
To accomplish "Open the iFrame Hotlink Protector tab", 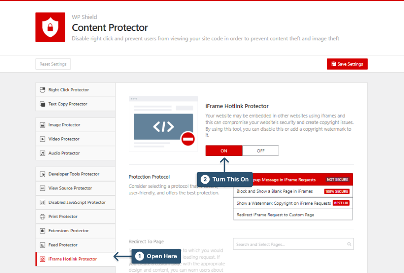I will pos(75,259).
